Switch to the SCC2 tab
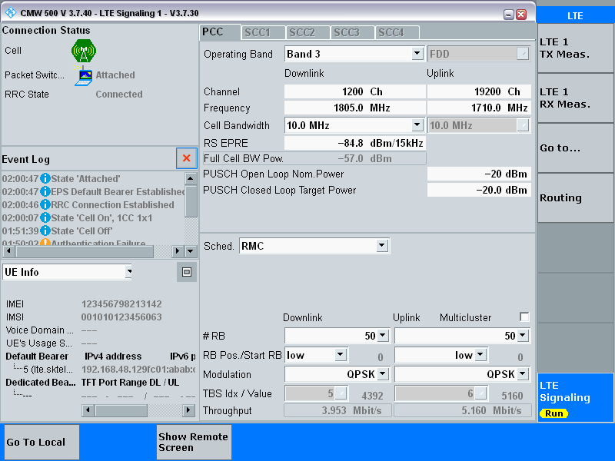Image resolution: width=615 pixels, height=461 pixels. [x=307, y=32]
